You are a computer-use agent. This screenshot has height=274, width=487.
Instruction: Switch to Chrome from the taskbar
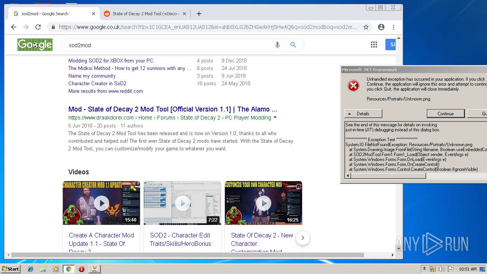pos(69,269)
